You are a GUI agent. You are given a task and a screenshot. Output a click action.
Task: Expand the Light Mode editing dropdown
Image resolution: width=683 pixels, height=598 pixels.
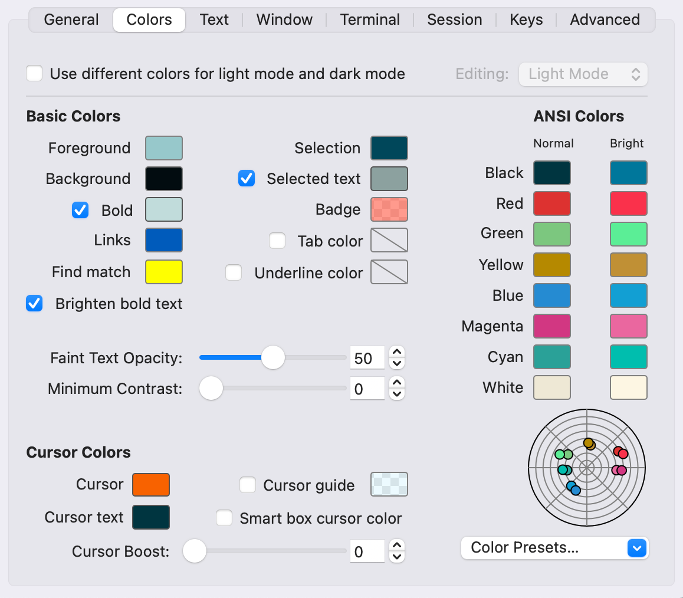coord(583,74)
